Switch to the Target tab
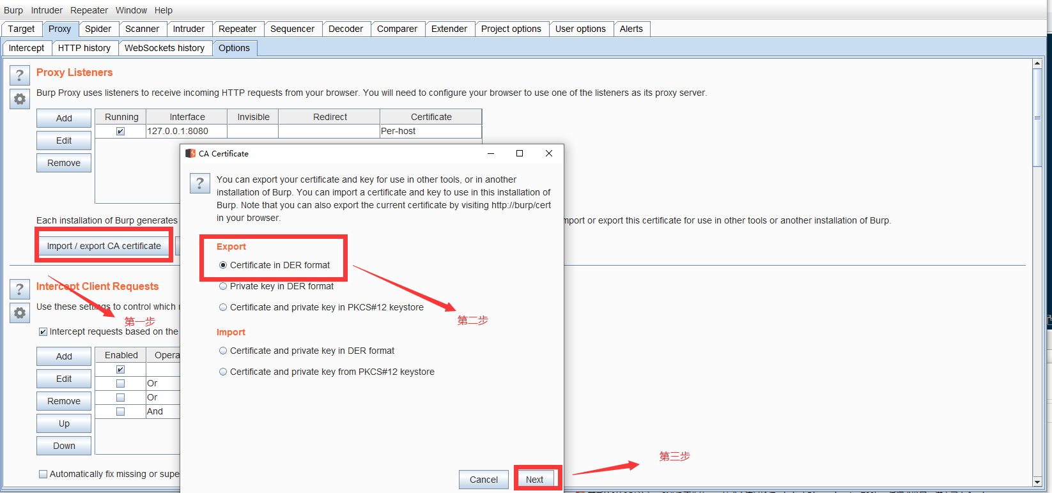Screen dimensions: 1052x493 point(21,29)
